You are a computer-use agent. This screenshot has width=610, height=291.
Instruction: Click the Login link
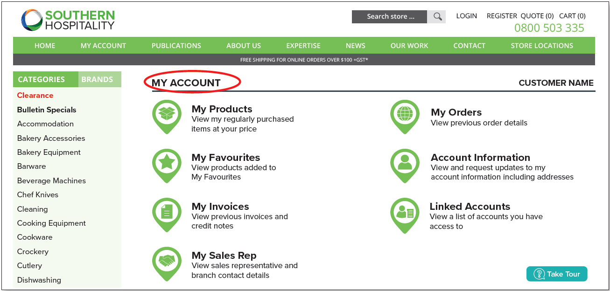pyautogui.click(x=467, y=16)
